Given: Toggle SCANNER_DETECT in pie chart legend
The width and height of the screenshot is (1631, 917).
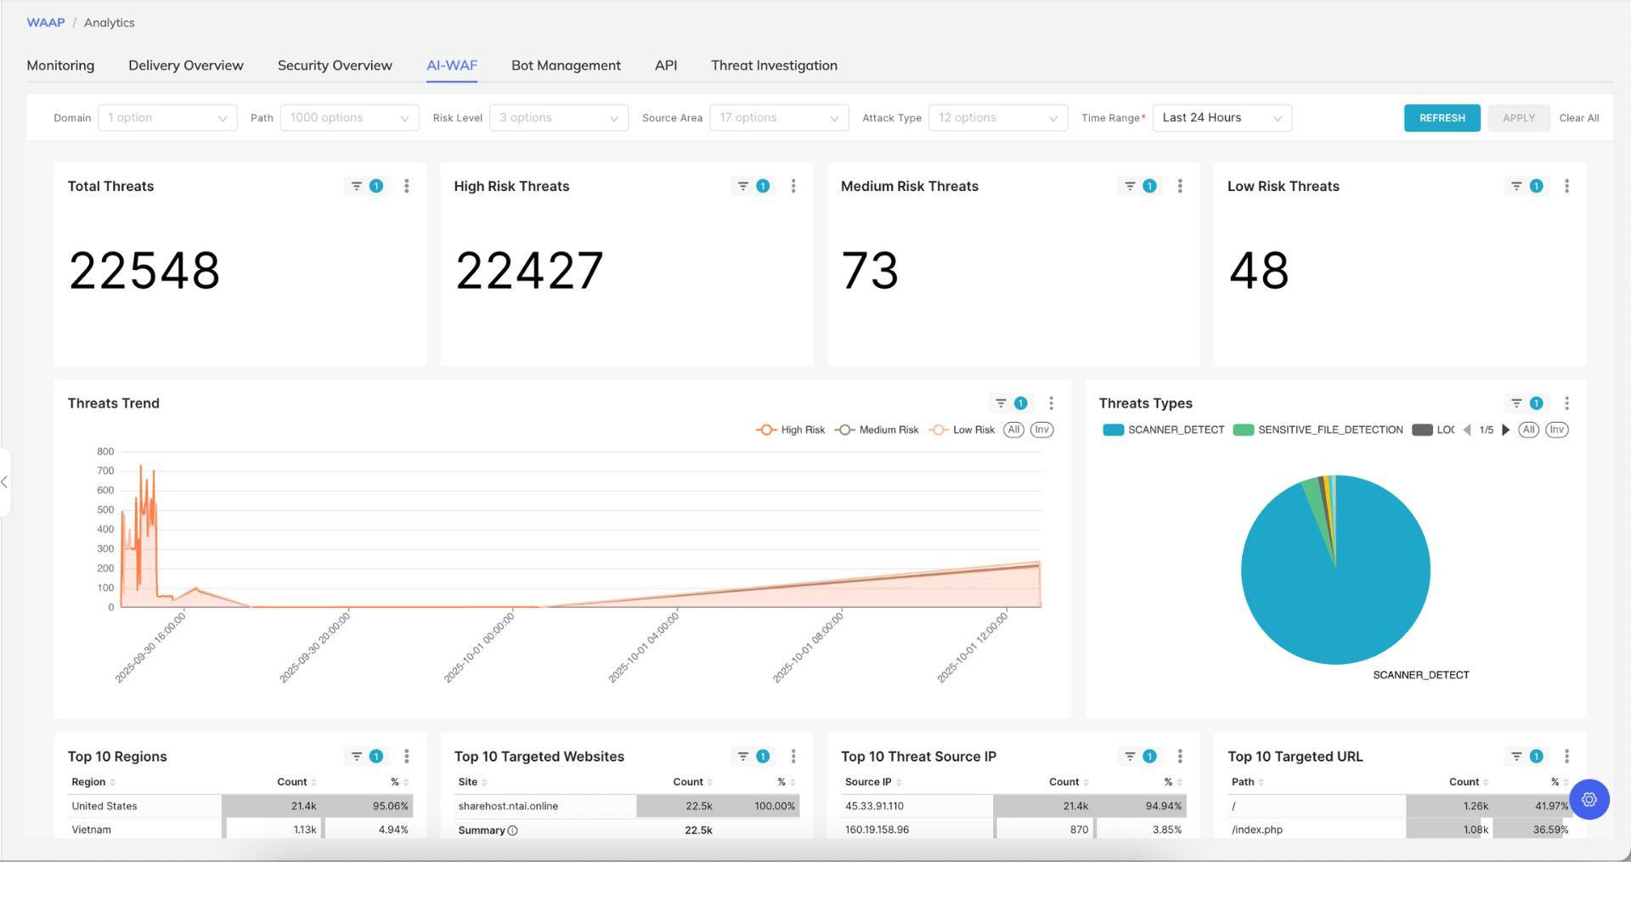Looking at the screenshot, I should [1163, 430].
